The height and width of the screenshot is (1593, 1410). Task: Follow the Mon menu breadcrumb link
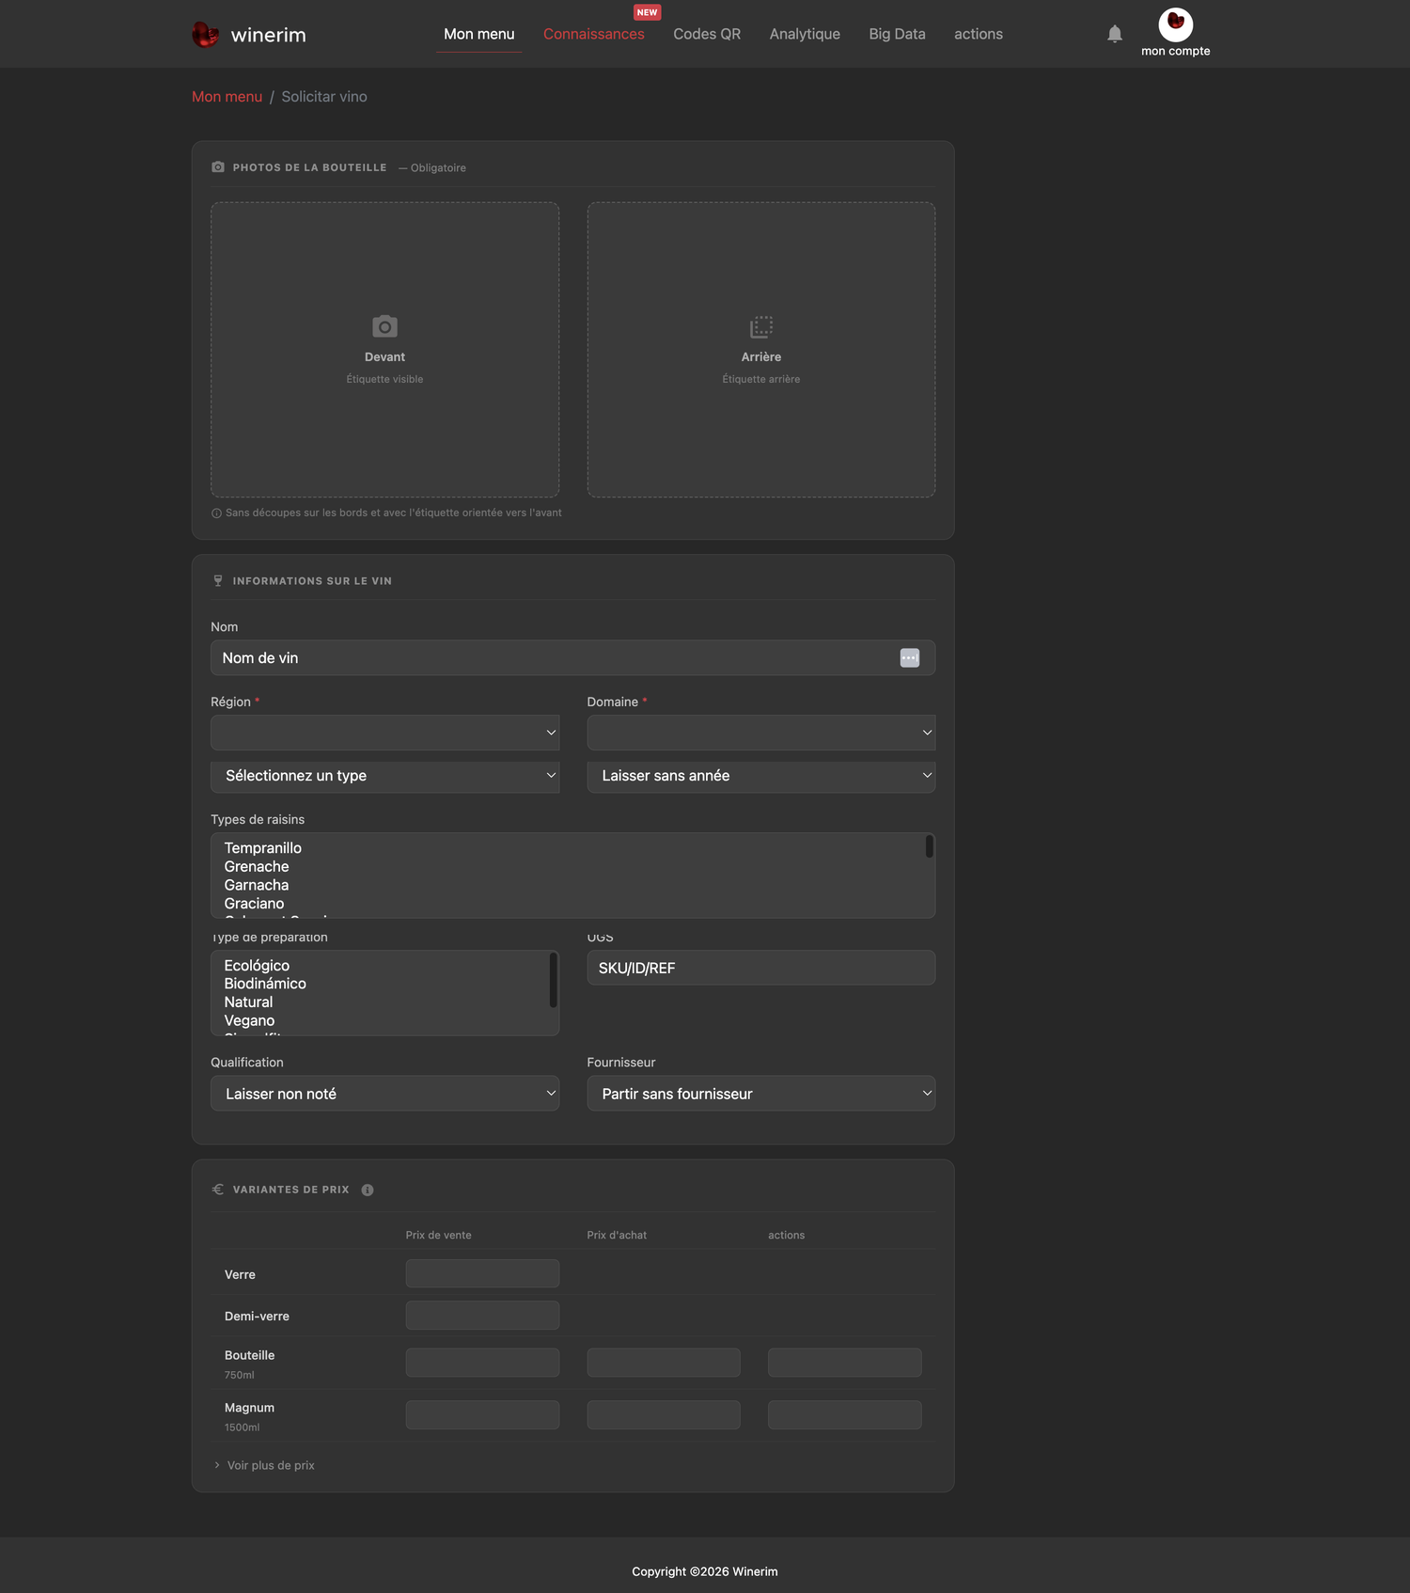click(x=227, y=97)
